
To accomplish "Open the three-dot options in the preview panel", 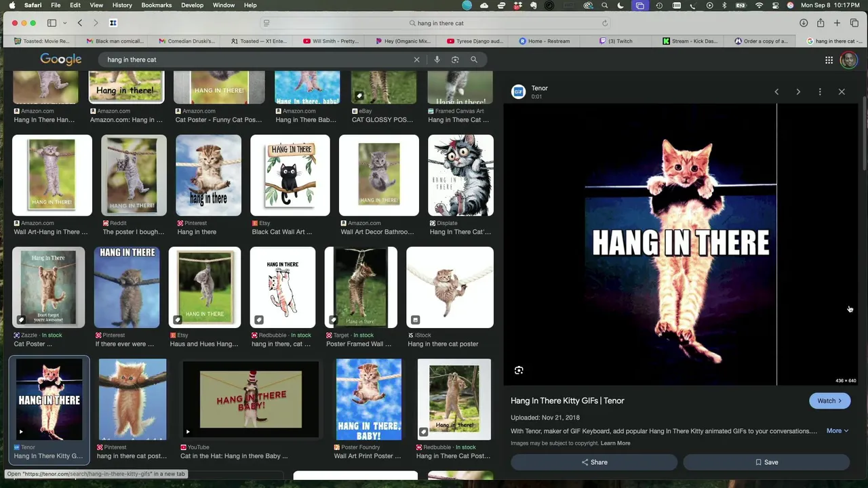I will (x=820, y=91).
